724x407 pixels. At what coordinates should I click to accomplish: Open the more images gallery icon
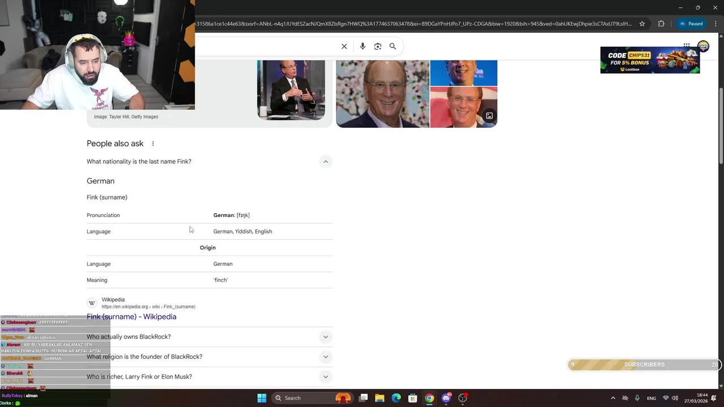click(x=489, y=116)
